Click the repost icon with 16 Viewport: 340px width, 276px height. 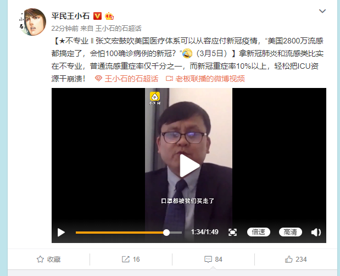tap(131, 260)
